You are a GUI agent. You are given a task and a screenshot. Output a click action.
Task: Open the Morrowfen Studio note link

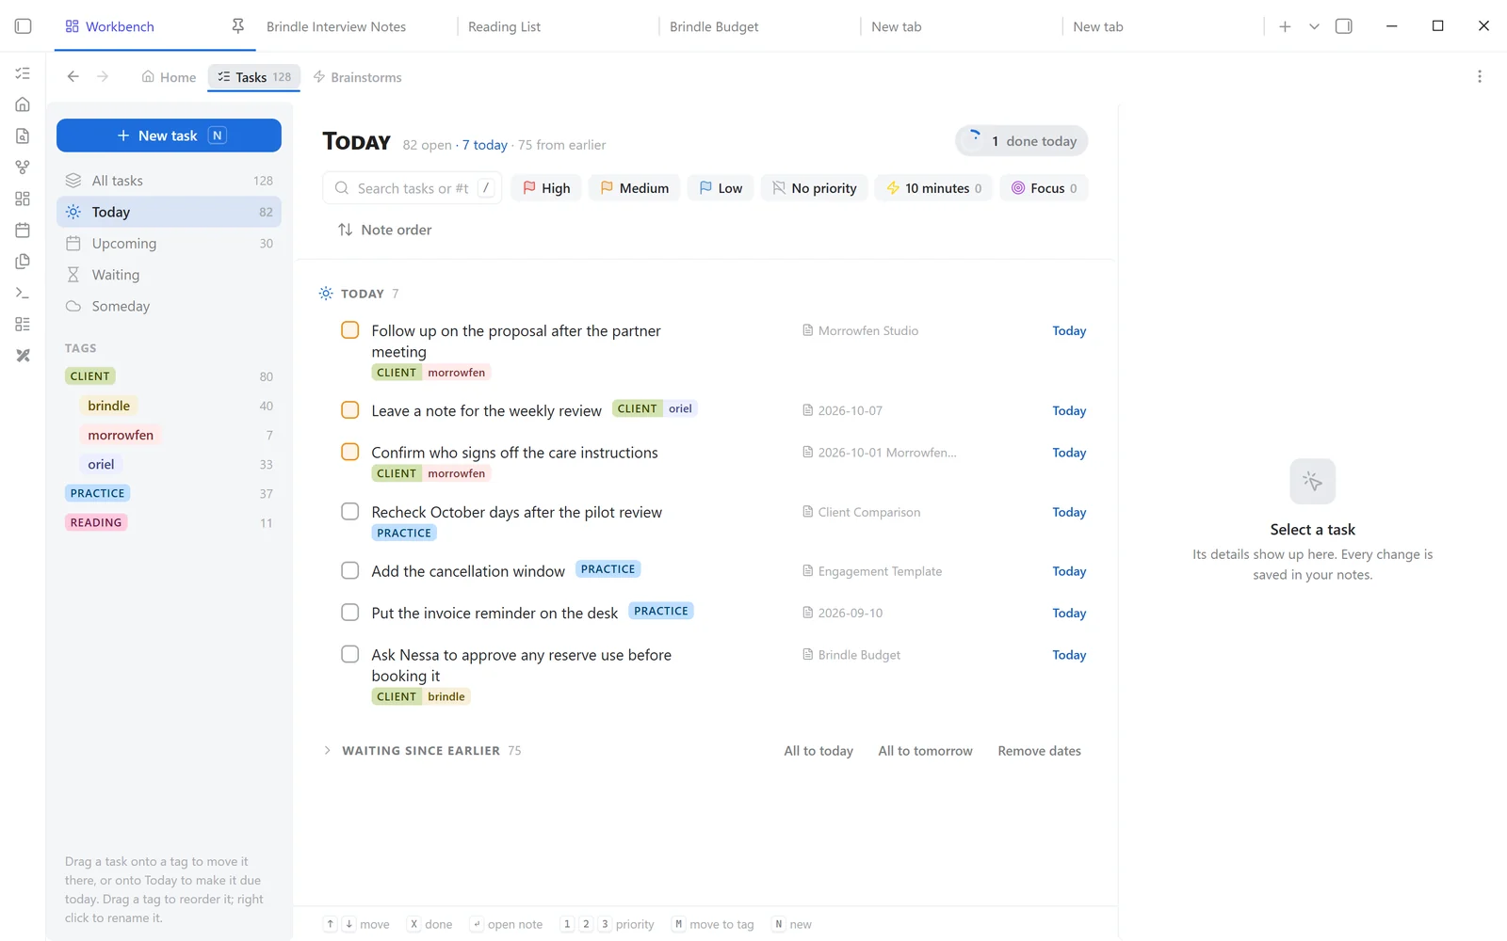point(860,330)
